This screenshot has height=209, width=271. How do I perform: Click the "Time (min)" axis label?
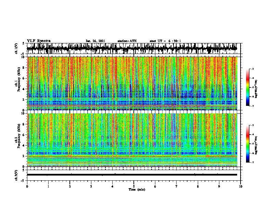pyautogui.click(x=137, y=190)
